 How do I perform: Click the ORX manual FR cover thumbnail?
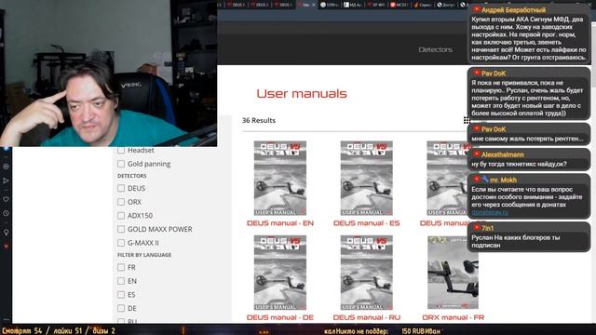453,273
